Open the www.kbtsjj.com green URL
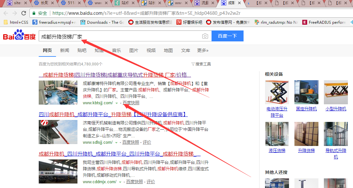 pyautogui.click(x=98, y=103)
